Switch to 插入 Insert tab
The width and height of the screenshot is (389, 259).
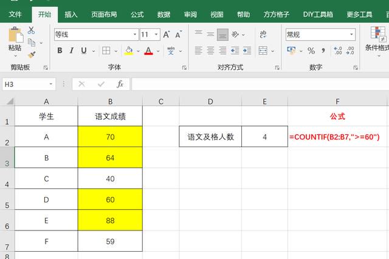coord(71,15)
